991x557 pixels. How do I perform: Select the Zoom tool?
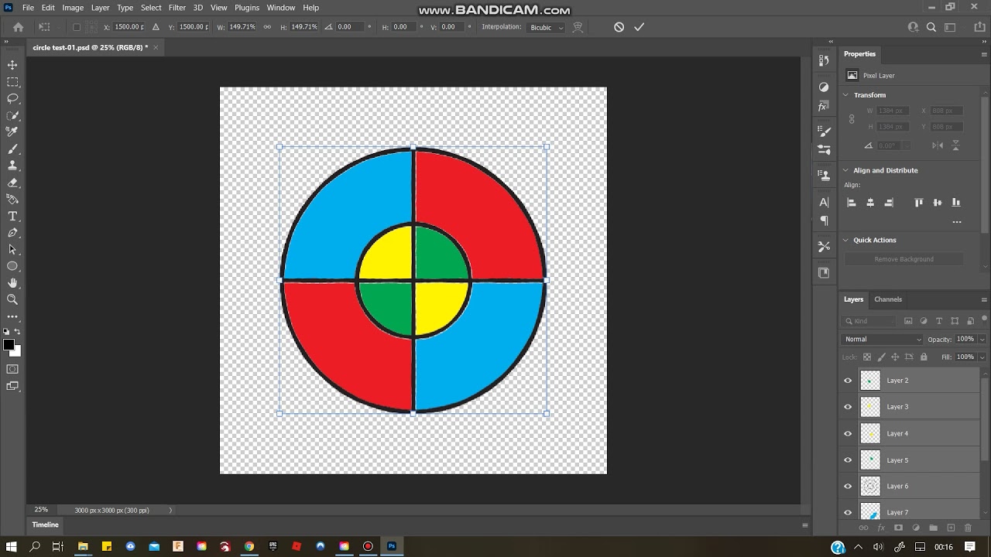point(12,299)
